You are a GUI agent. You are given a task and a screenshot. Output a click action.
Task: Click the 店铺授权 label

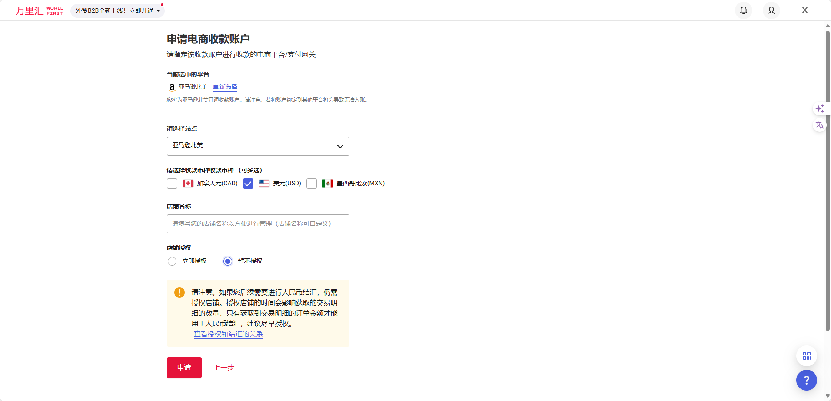(179, 248)
